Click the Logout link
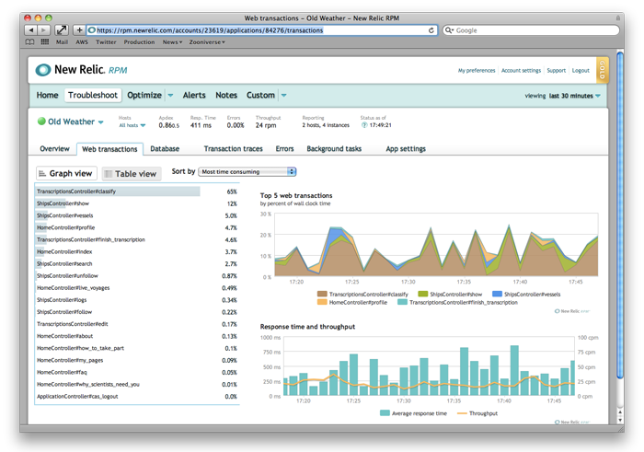Viewport: 644px width, 452px height. (581, 71)
